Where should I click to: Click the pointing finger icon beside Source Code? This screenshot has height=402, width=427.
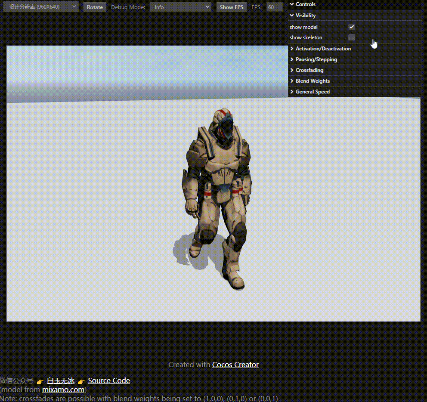click(x=81, y=381)
